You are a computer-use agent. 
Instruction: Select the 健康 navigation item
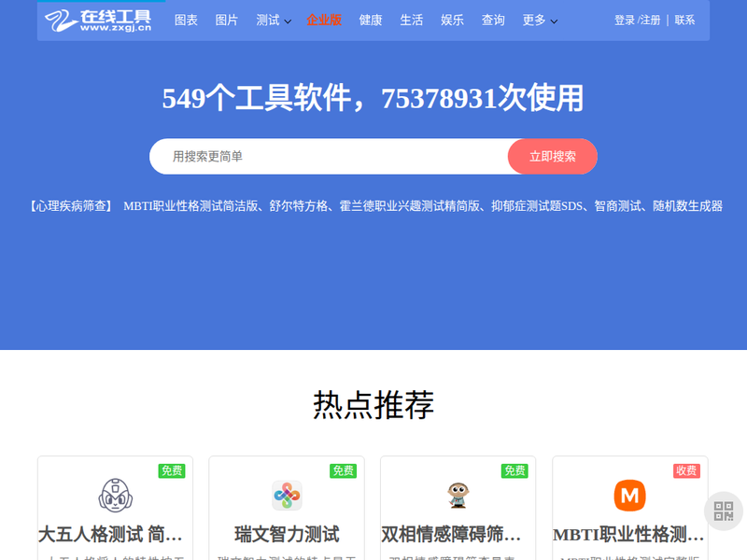click(371, 20)
